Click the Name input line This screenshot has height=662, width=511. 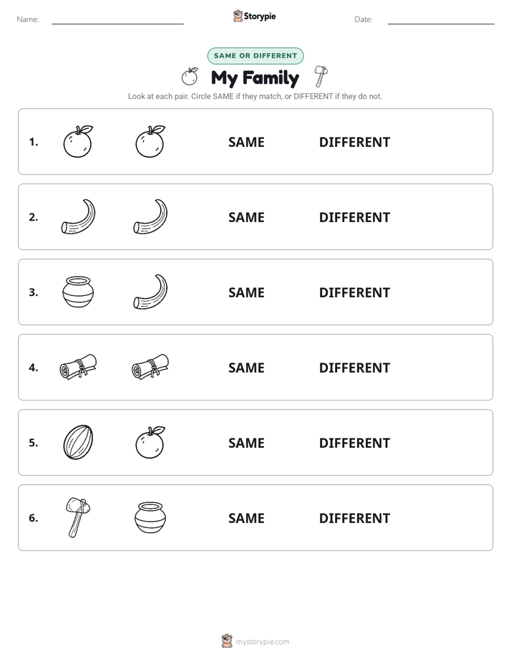[117, 20]
